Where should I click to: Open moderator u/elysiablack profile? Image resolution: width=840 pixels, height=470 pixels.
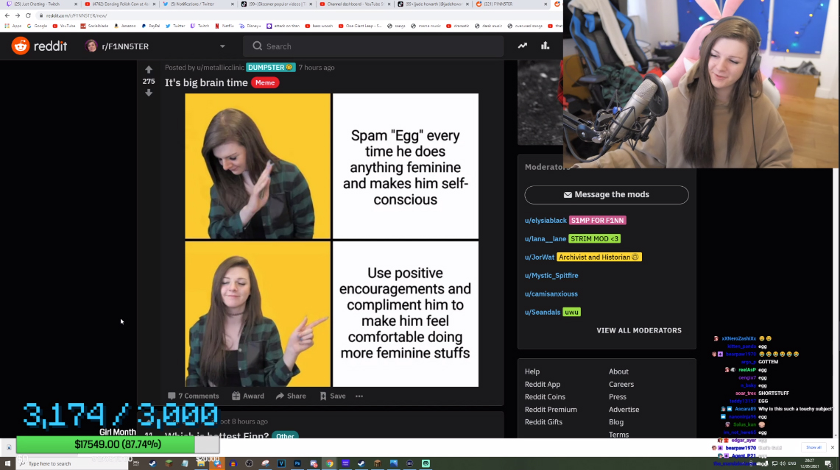(x=546, y=221)
